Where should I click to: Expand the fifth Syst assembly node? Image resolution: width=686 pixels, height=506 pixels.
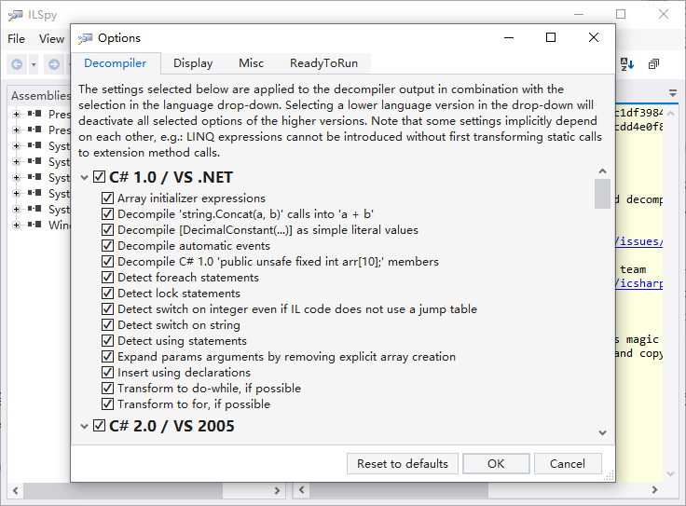(16, 209)
